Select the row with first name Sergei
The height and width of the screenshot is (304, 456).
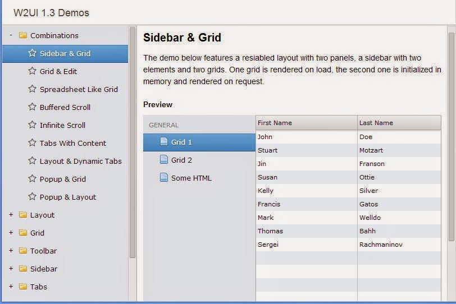pos(348,245)
